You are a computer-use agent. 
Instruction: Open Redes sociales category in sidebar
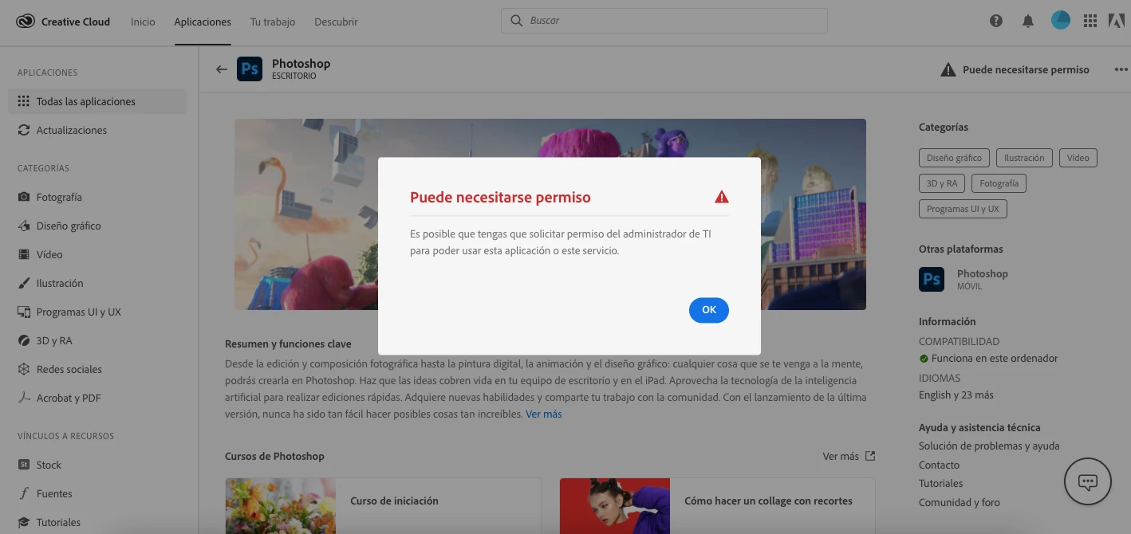(97, 369)
